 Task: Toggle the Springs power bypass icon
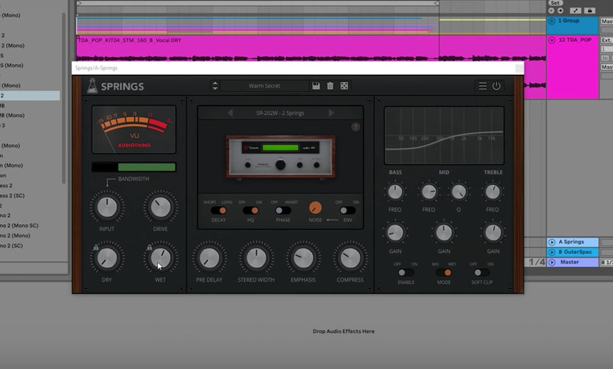pos(496,86)
